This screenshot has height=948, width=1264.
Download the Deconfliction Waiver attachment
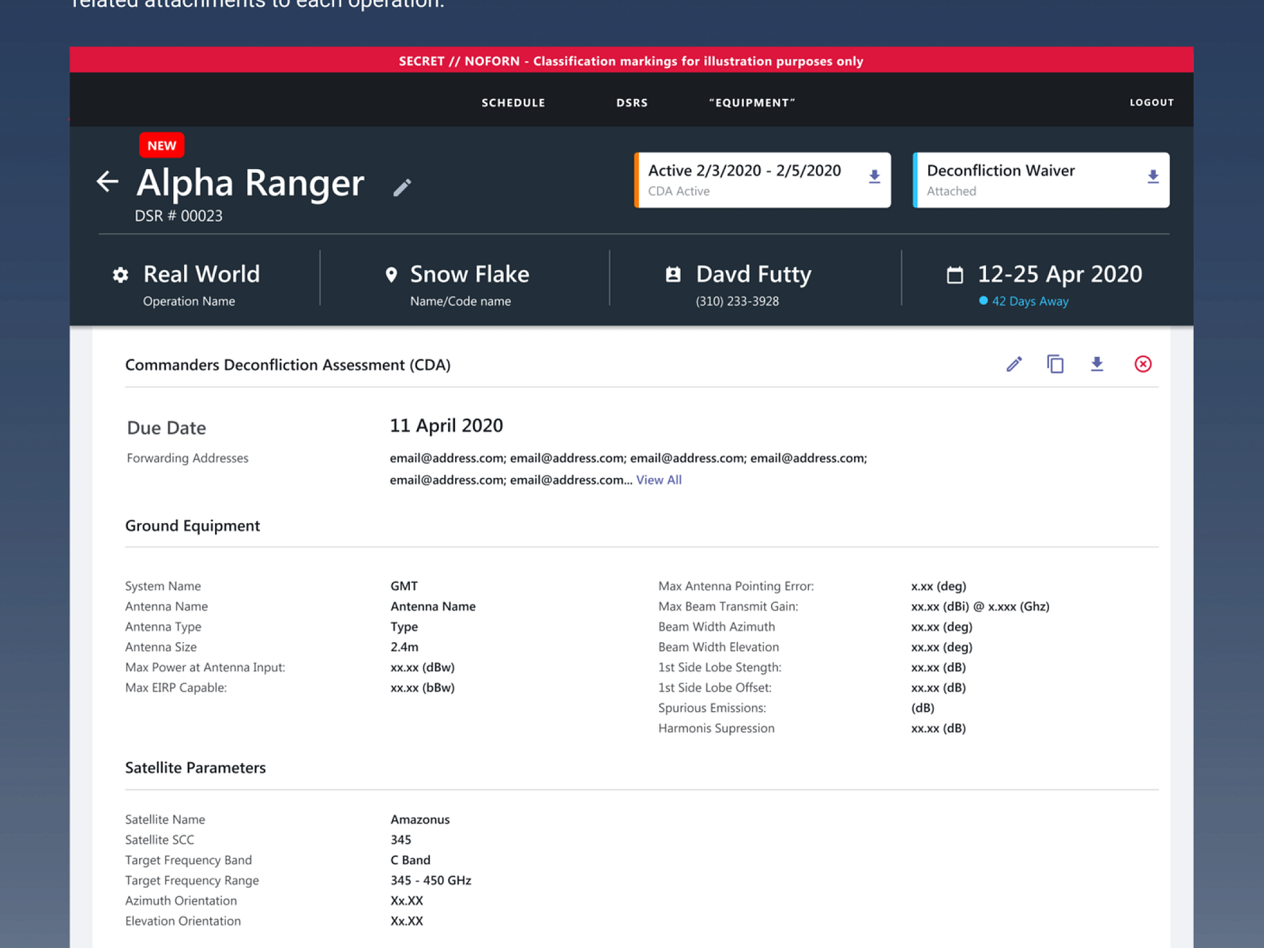pos(1153,177)
